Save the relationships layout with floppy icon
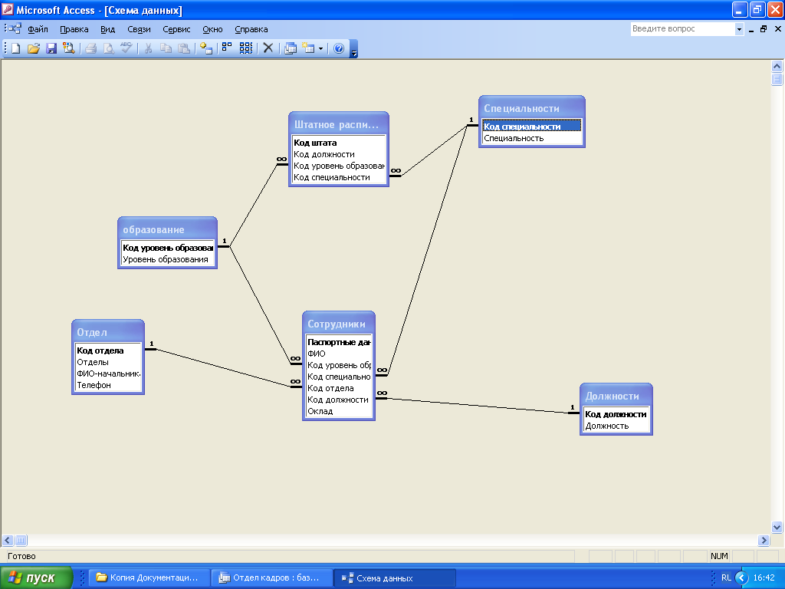 [x=51, y=48]
